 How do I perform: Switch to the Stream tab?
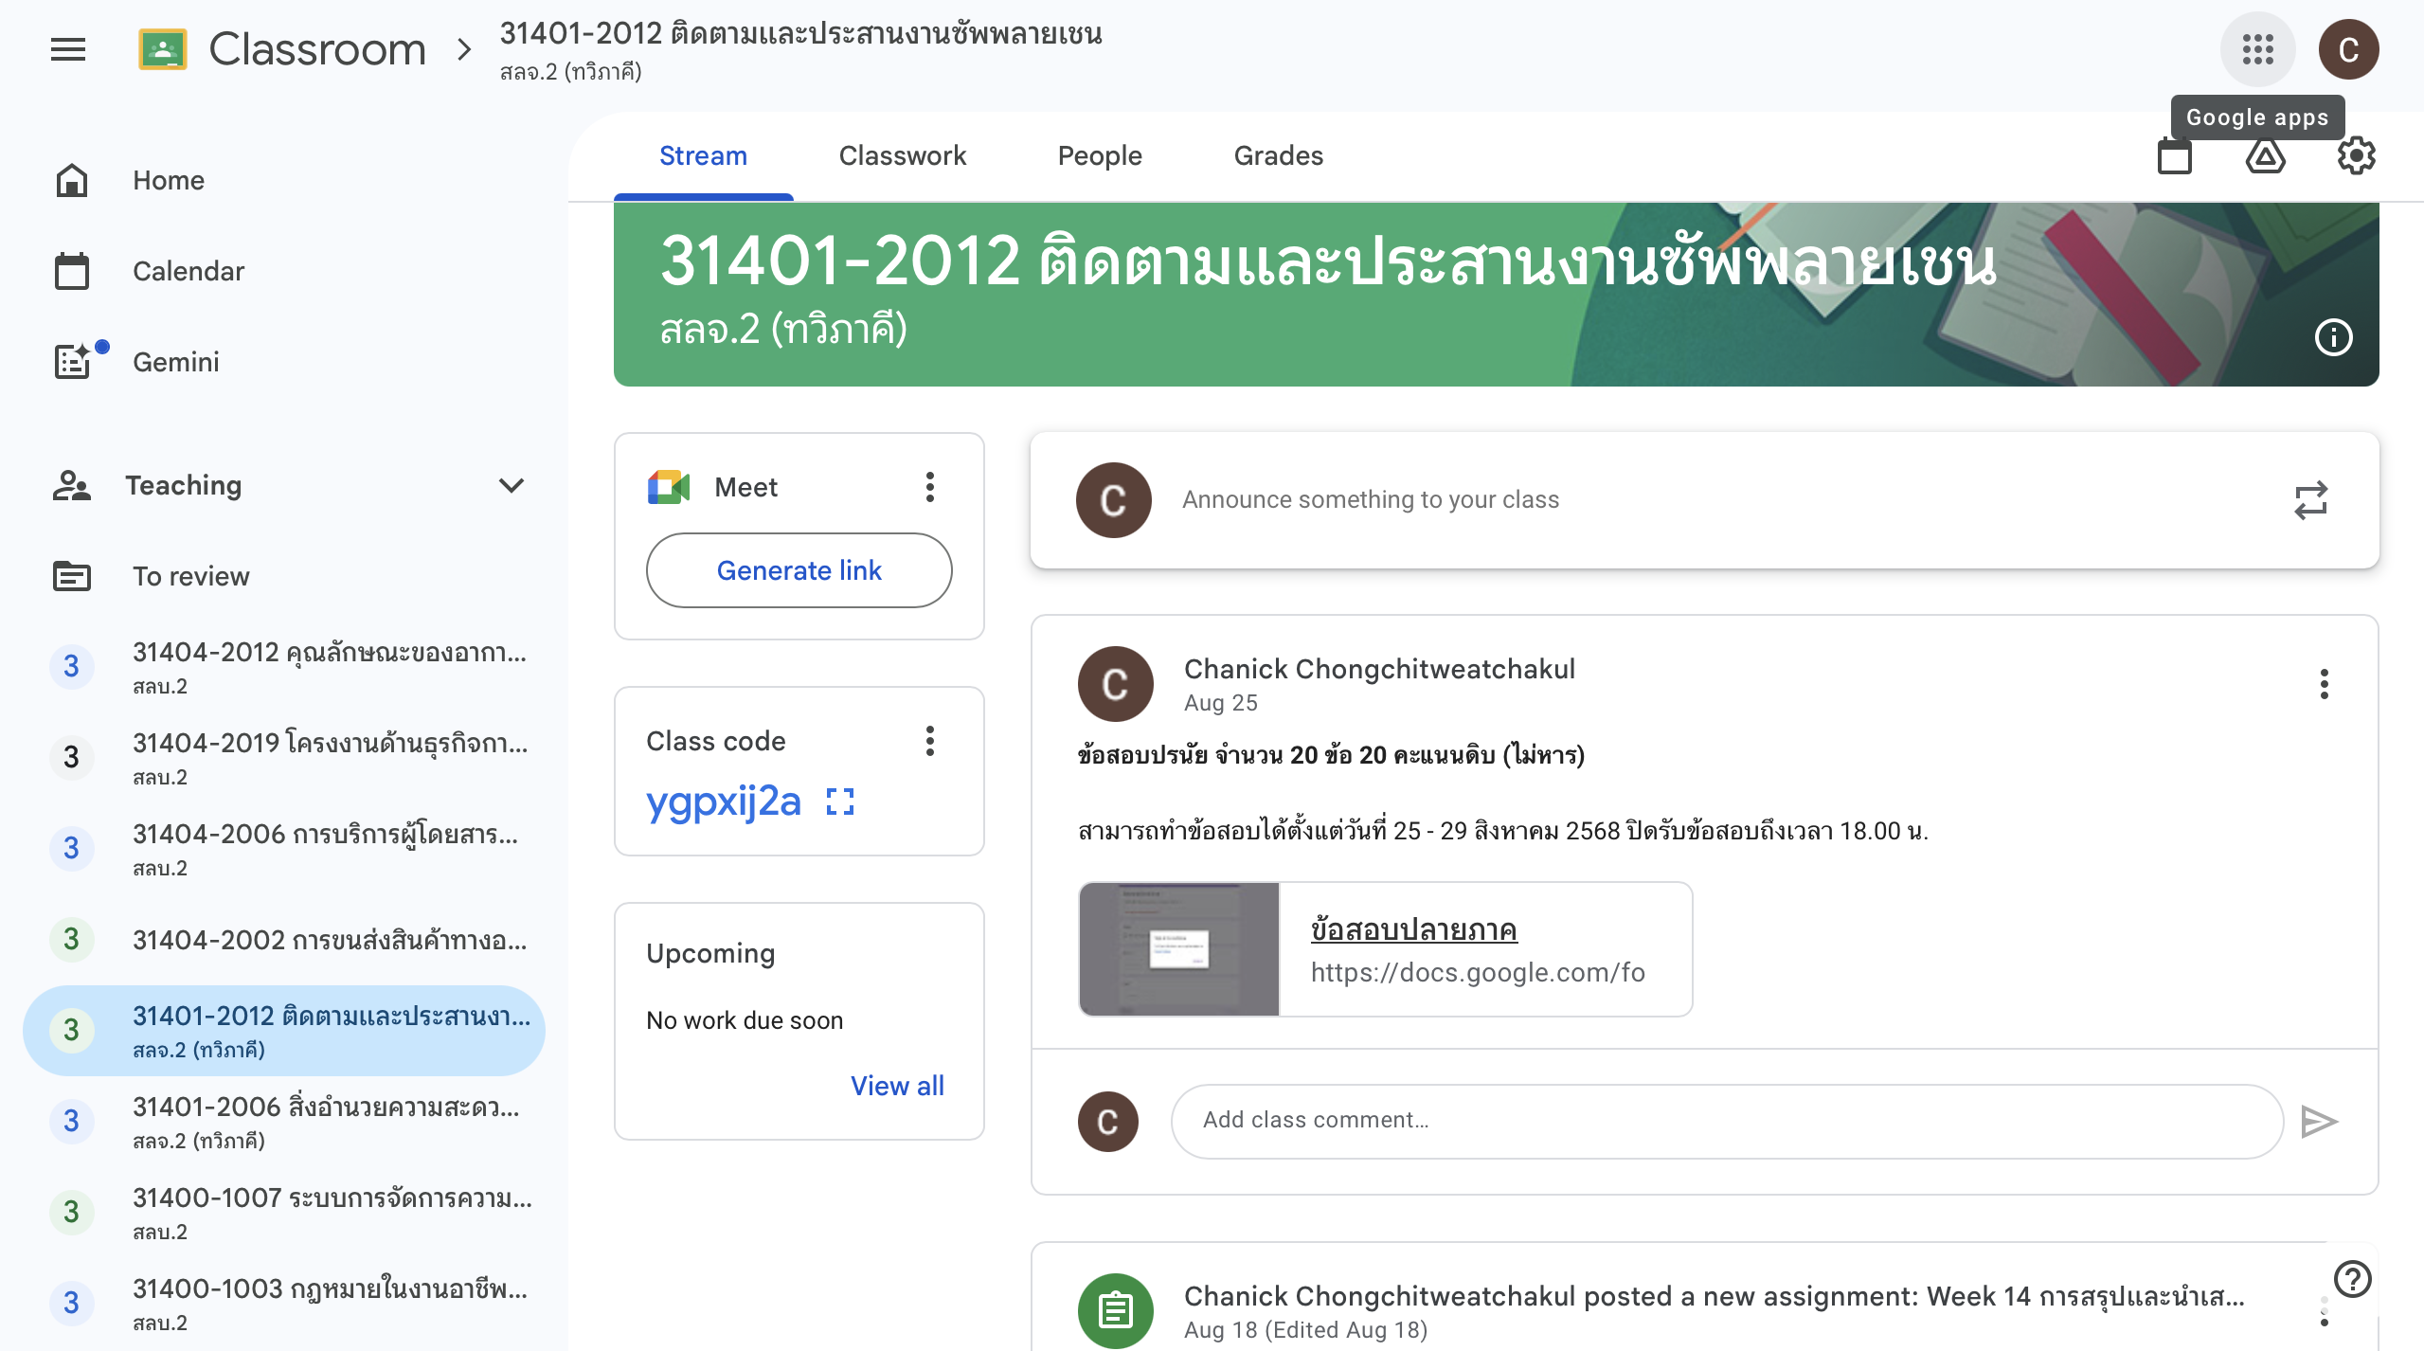click(703, 155)
